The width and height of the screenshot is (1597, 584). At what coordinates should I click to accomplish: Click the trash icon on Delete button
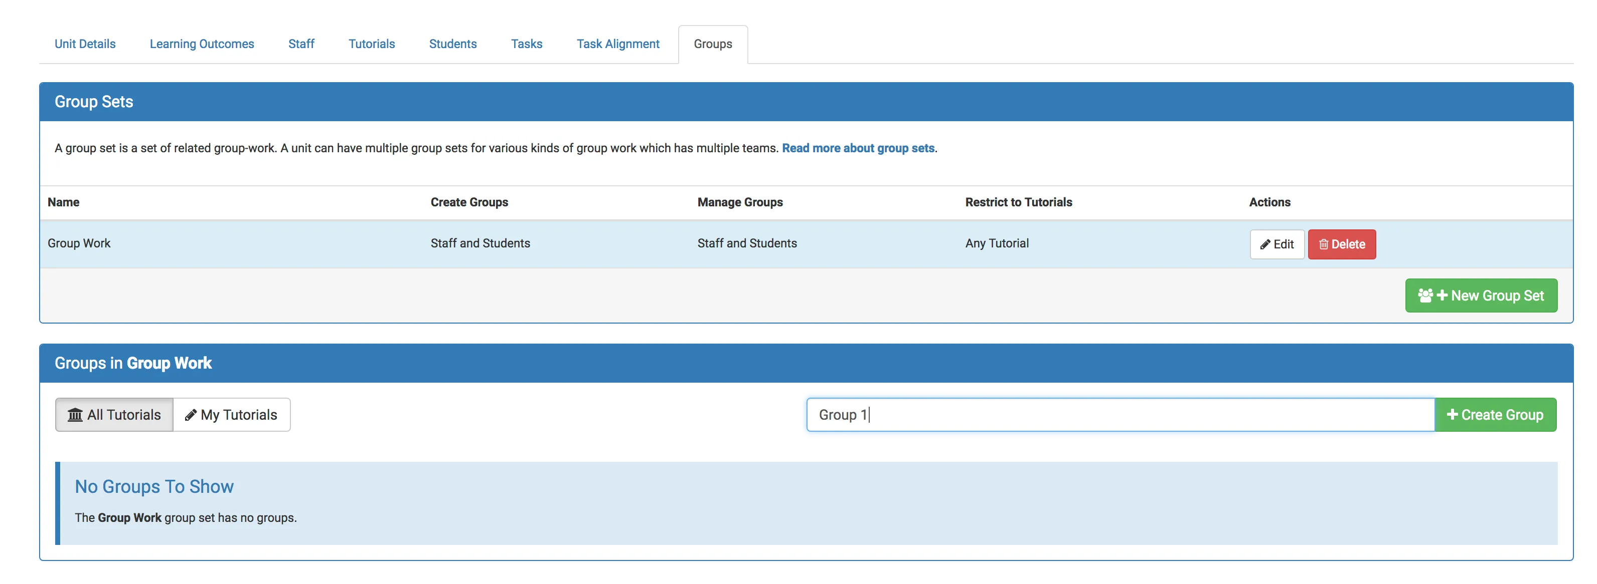[1323, 244]
